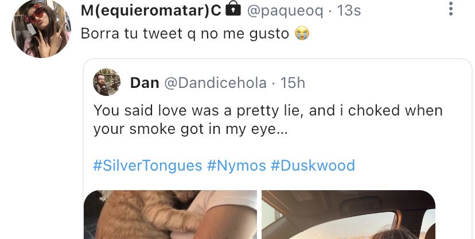Tap the lock icon beside the username
The width and height of the screenshot is (475, 239).
tap(233, 9)
